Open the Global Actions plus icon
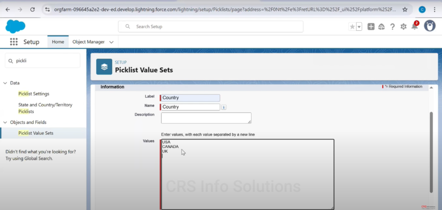Image resolution: width=442 pixels, height=210 pixels. click(x=371, y=27)
